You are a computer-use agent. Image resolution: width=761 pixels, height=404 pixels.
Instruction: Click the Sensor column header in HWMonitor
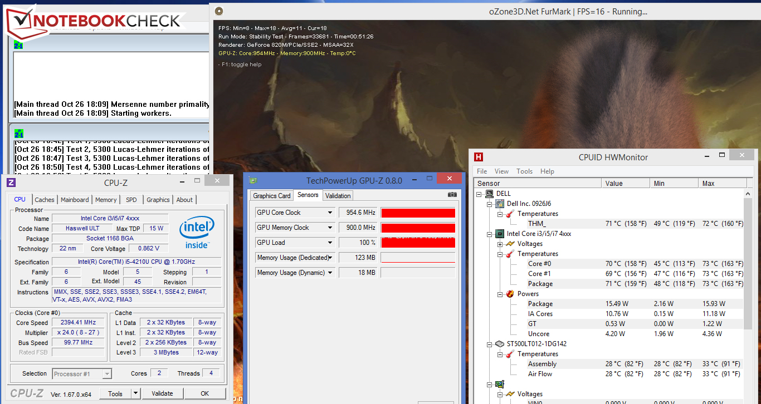click(x=538, y=183)
